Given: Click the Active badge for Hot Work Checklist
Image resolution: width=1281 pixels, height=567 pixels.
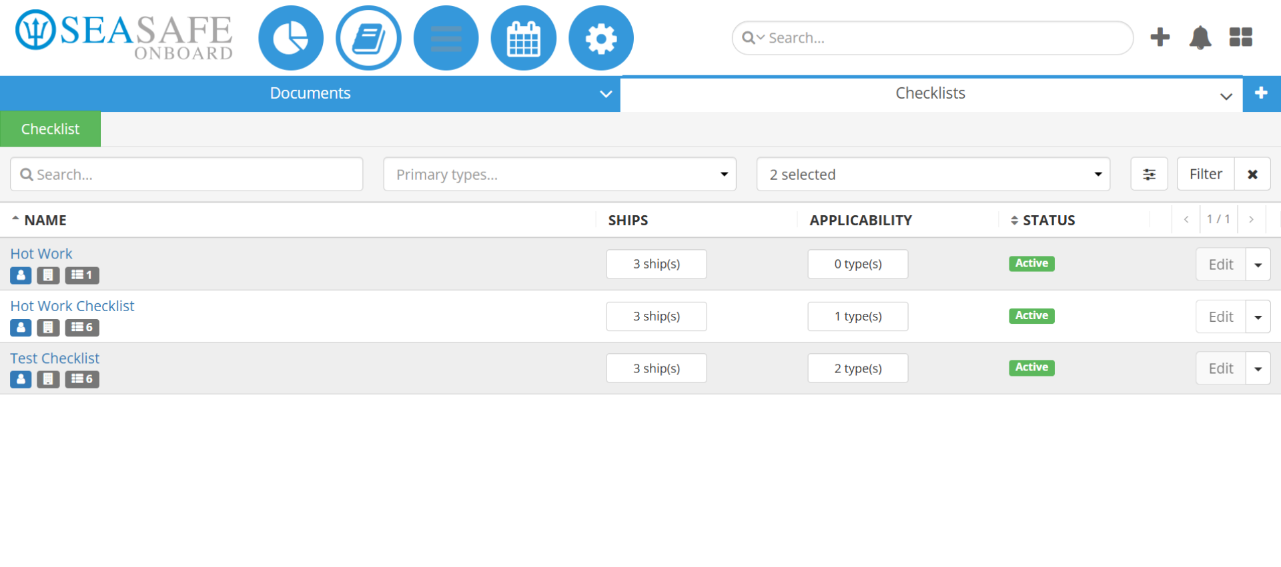Looking at the screenshot, I should click(1031, 316).
